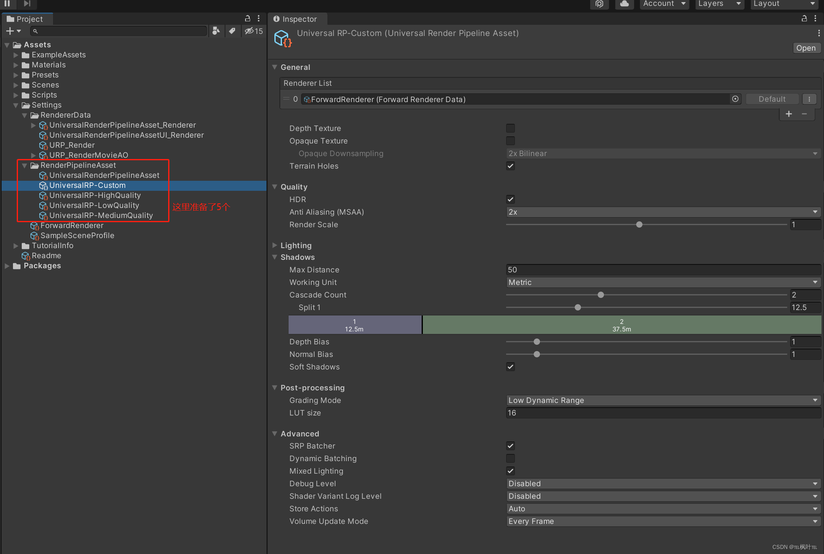
Task: Open the Anti Aliasing (MSAA) dropdown
Action: [x=663, y=212]
